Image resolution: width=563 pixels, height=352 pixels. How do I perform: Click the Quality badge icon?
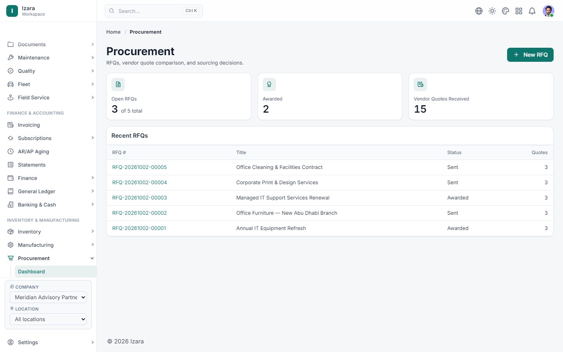click(x=11, y=71)
